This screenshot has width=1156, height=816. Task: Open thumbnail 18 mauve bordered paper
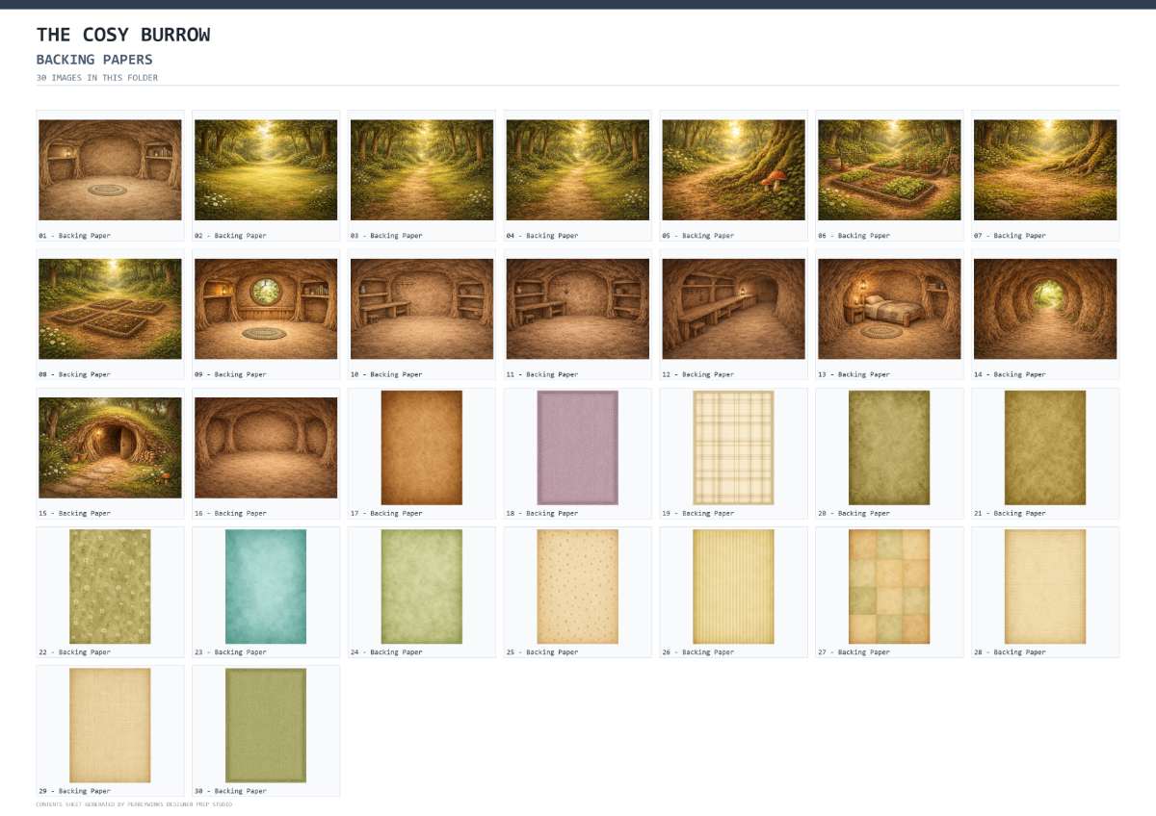coord(578,447)
